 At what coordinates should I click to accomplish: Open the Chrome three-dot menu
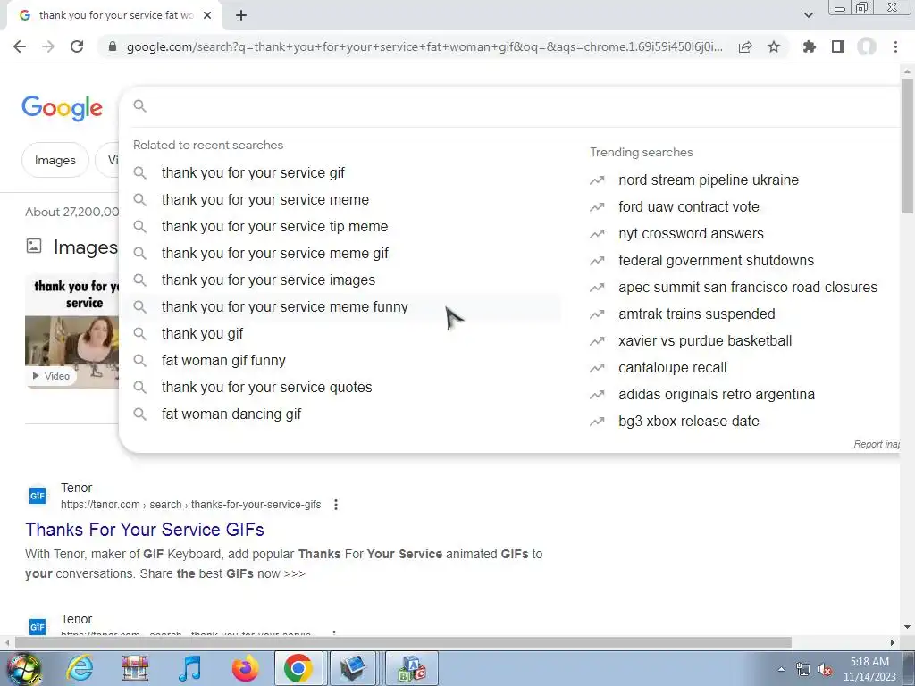pos(895,46)
